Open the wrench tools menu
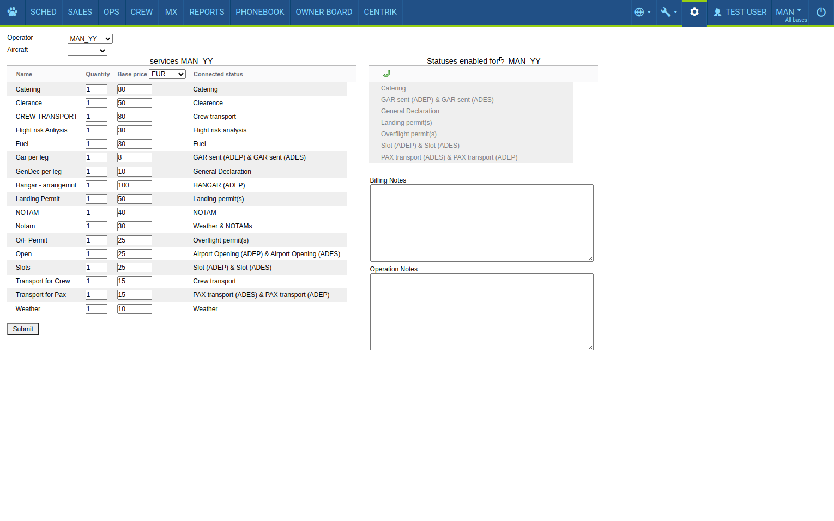Screen dimensions: 834x521 (668, 12)
